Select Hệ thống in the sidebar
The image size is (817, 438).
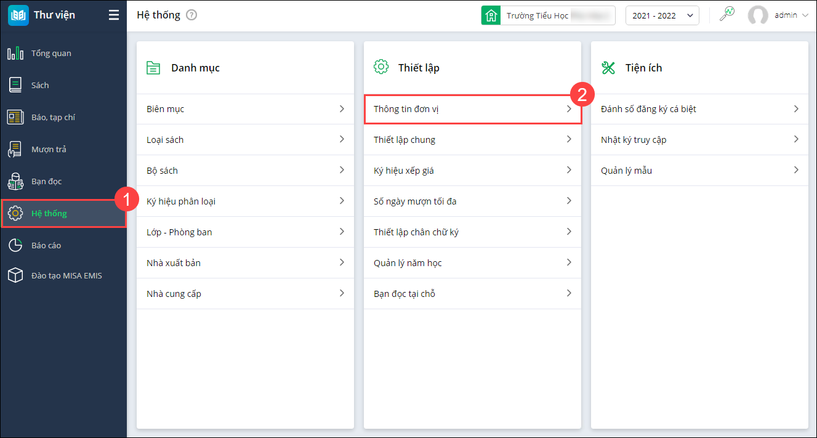tap(49, 214)
